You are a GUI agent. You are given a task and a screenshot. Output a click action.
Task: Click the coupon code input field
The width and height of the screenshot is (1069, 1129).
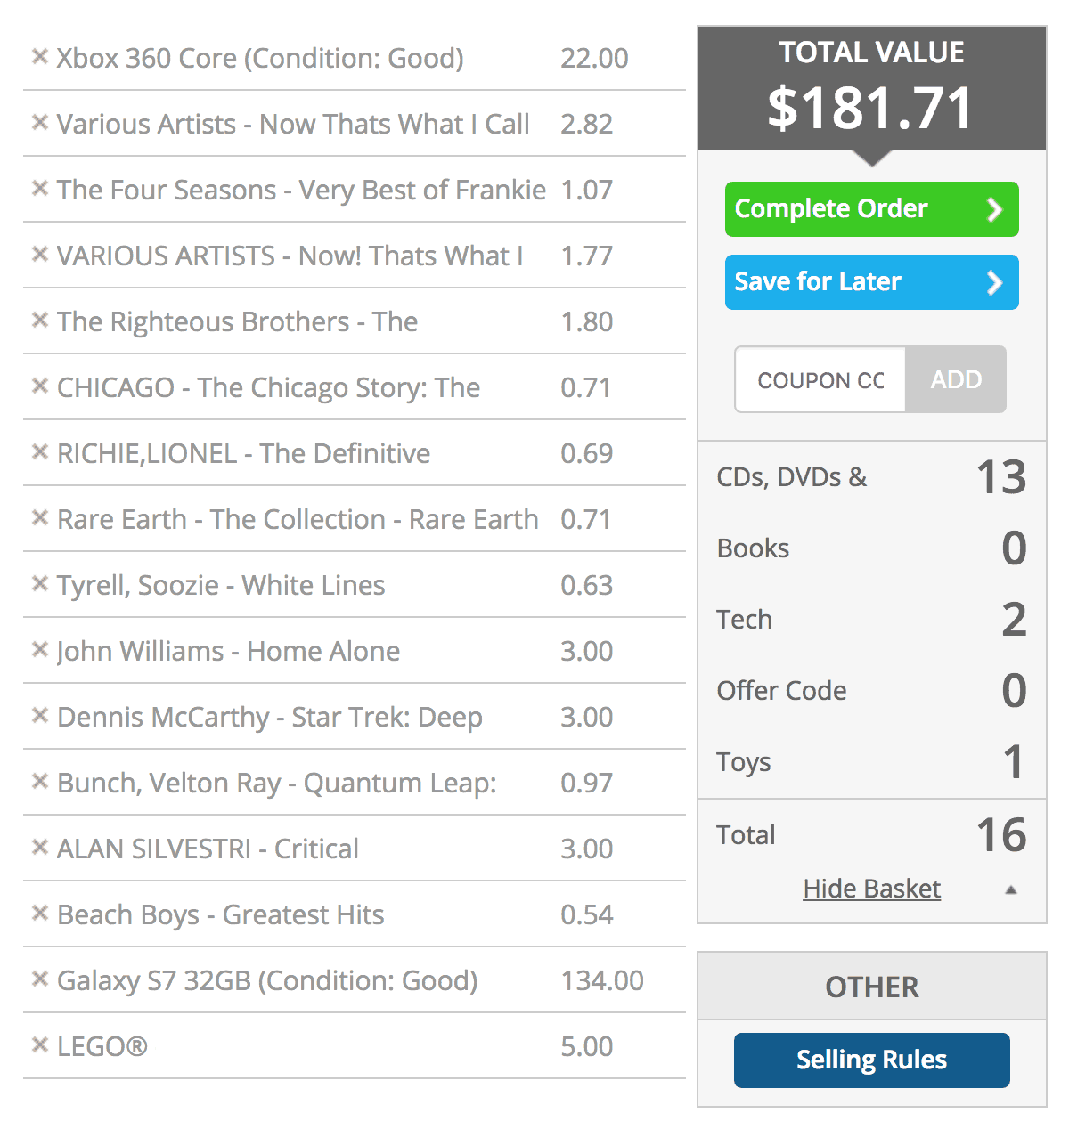[820, 379]
